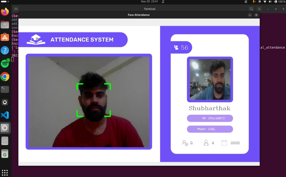Open Firefox from the dock
This screenshot has height=177, width=286.
point(5,12)
